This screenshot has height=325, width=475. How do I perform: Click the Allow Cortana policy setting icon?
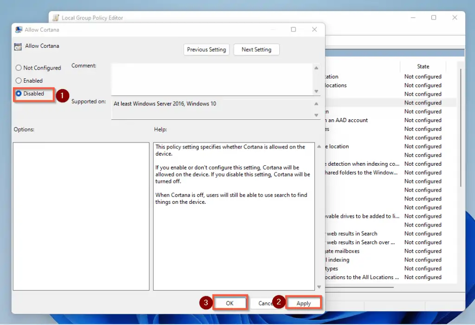click(18, 46)
